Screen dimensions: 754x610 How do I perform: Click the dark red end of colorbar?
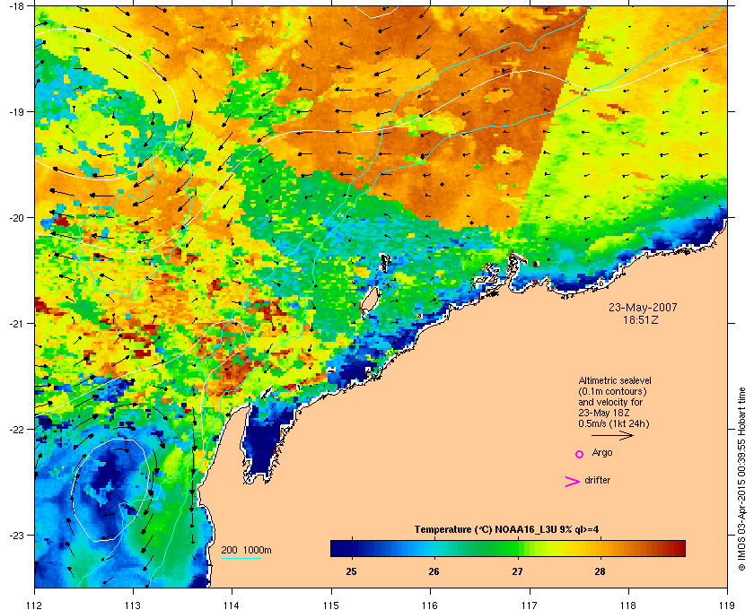pos(679,548)
